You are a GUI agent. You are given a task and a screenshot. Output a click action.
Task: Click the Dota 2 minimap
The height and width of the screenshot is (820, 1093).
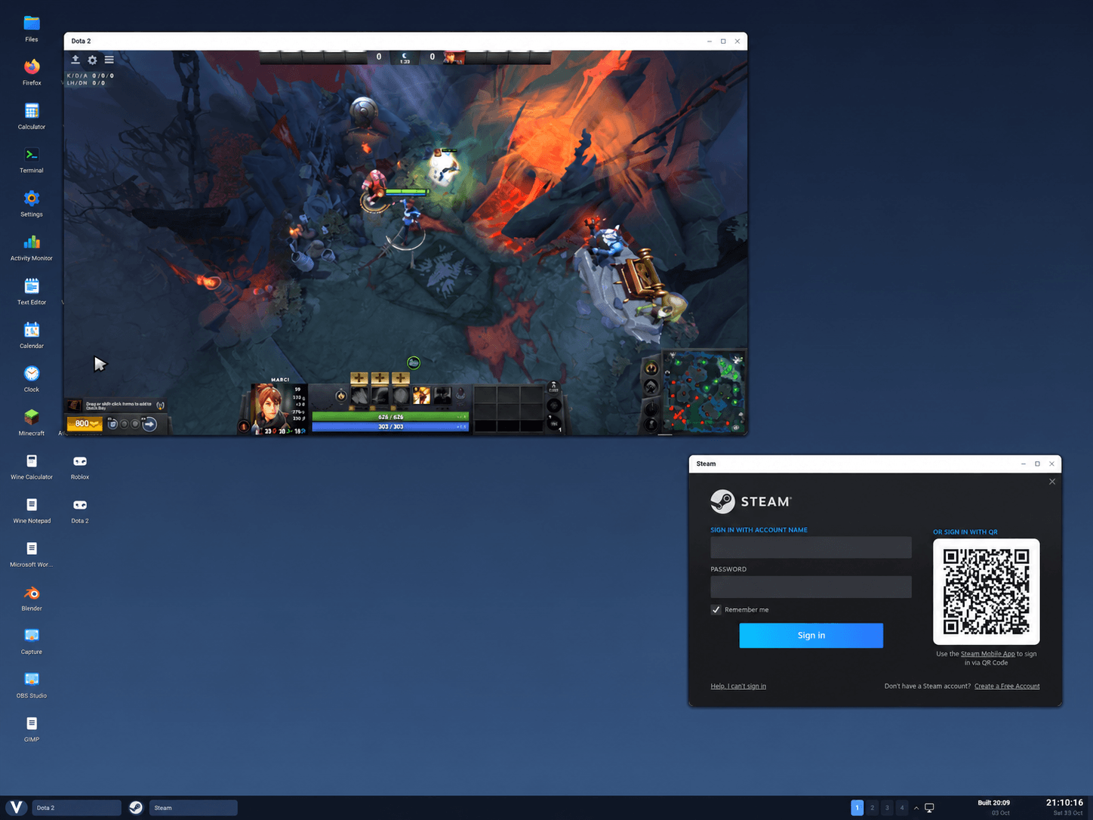coord(703,393)
